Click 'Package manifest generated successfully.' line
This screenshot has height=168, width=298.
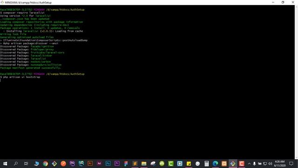tap(31, 68)
